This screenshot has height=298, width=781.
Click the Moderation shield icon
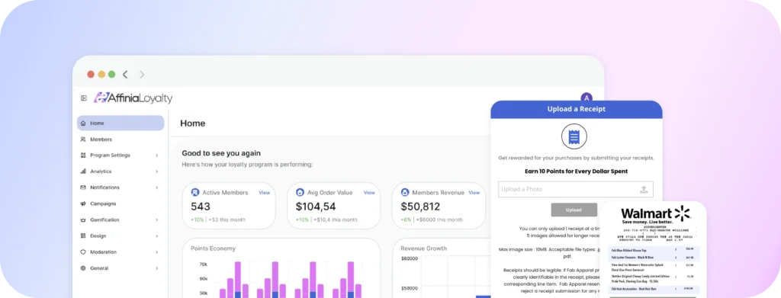pyautogui.click(x=83, y=252)
